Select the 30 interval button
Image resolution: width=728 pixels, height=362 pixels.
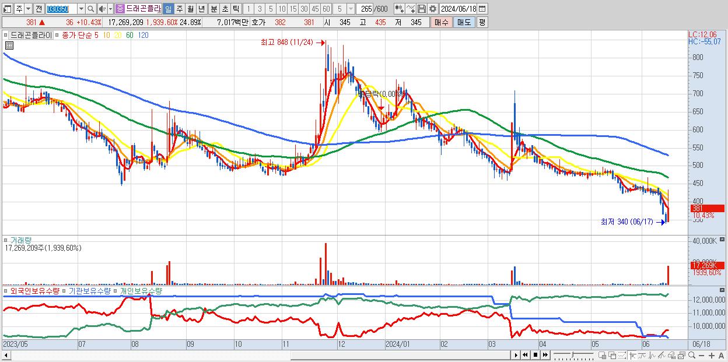304,9
